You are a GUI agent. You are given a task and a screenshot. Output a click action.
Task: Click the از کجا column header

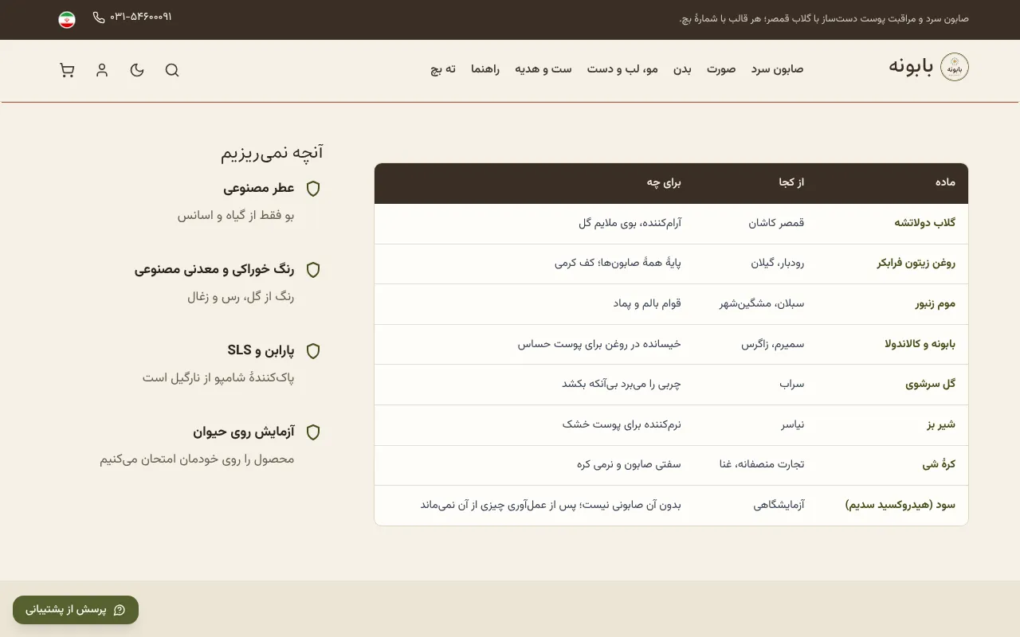point(791,182)
